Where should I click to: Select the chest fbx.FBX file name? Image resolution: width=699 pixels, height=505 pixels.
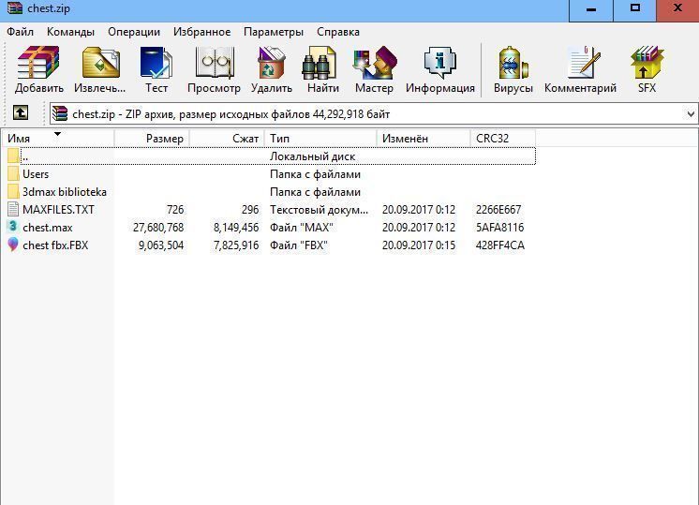coord(55,245)
